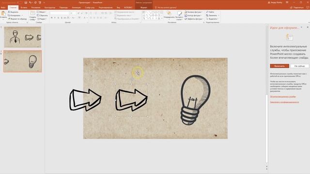Click the Italic formatting button

coord(55,18)
